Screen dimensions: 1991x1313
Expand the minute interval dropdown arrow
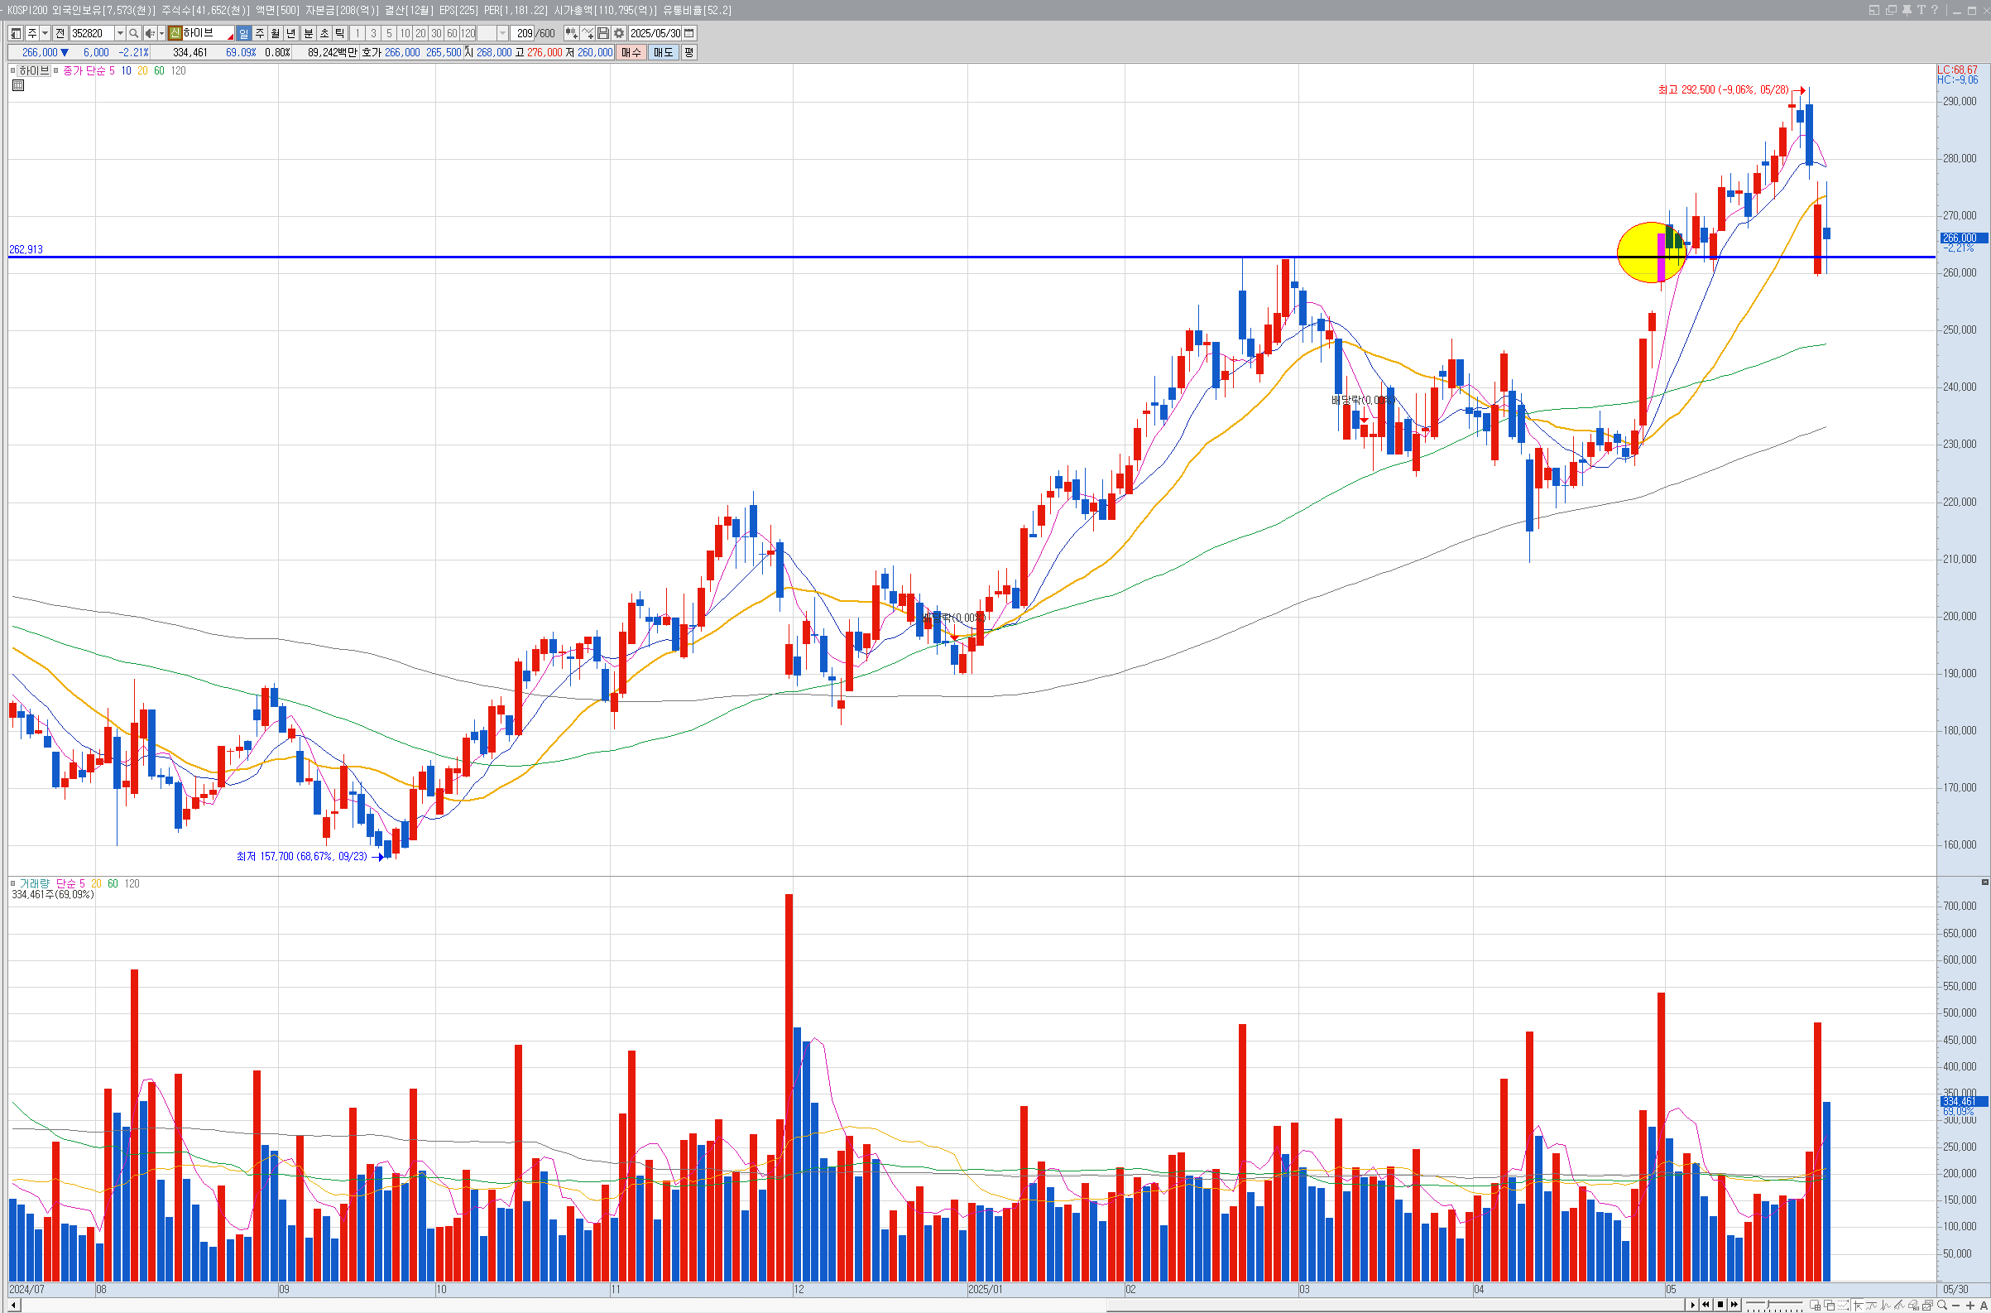tap(502, 33)
